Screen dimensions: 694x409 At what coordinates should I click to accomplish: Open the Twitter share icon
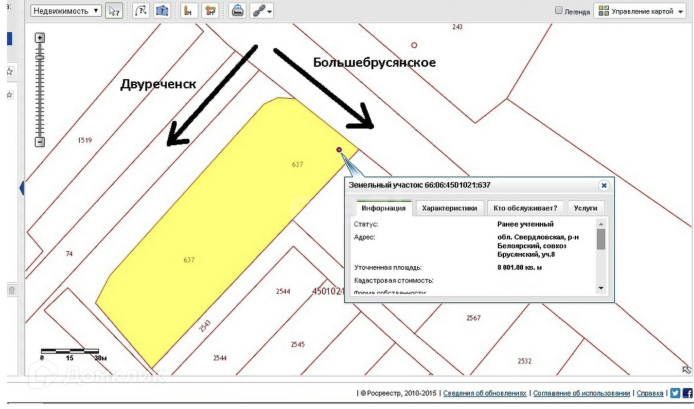pyautogui.click(x=675, y=393)
